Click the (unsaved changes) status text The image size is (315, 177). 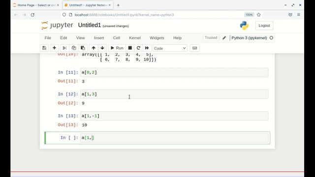point(116,26)
